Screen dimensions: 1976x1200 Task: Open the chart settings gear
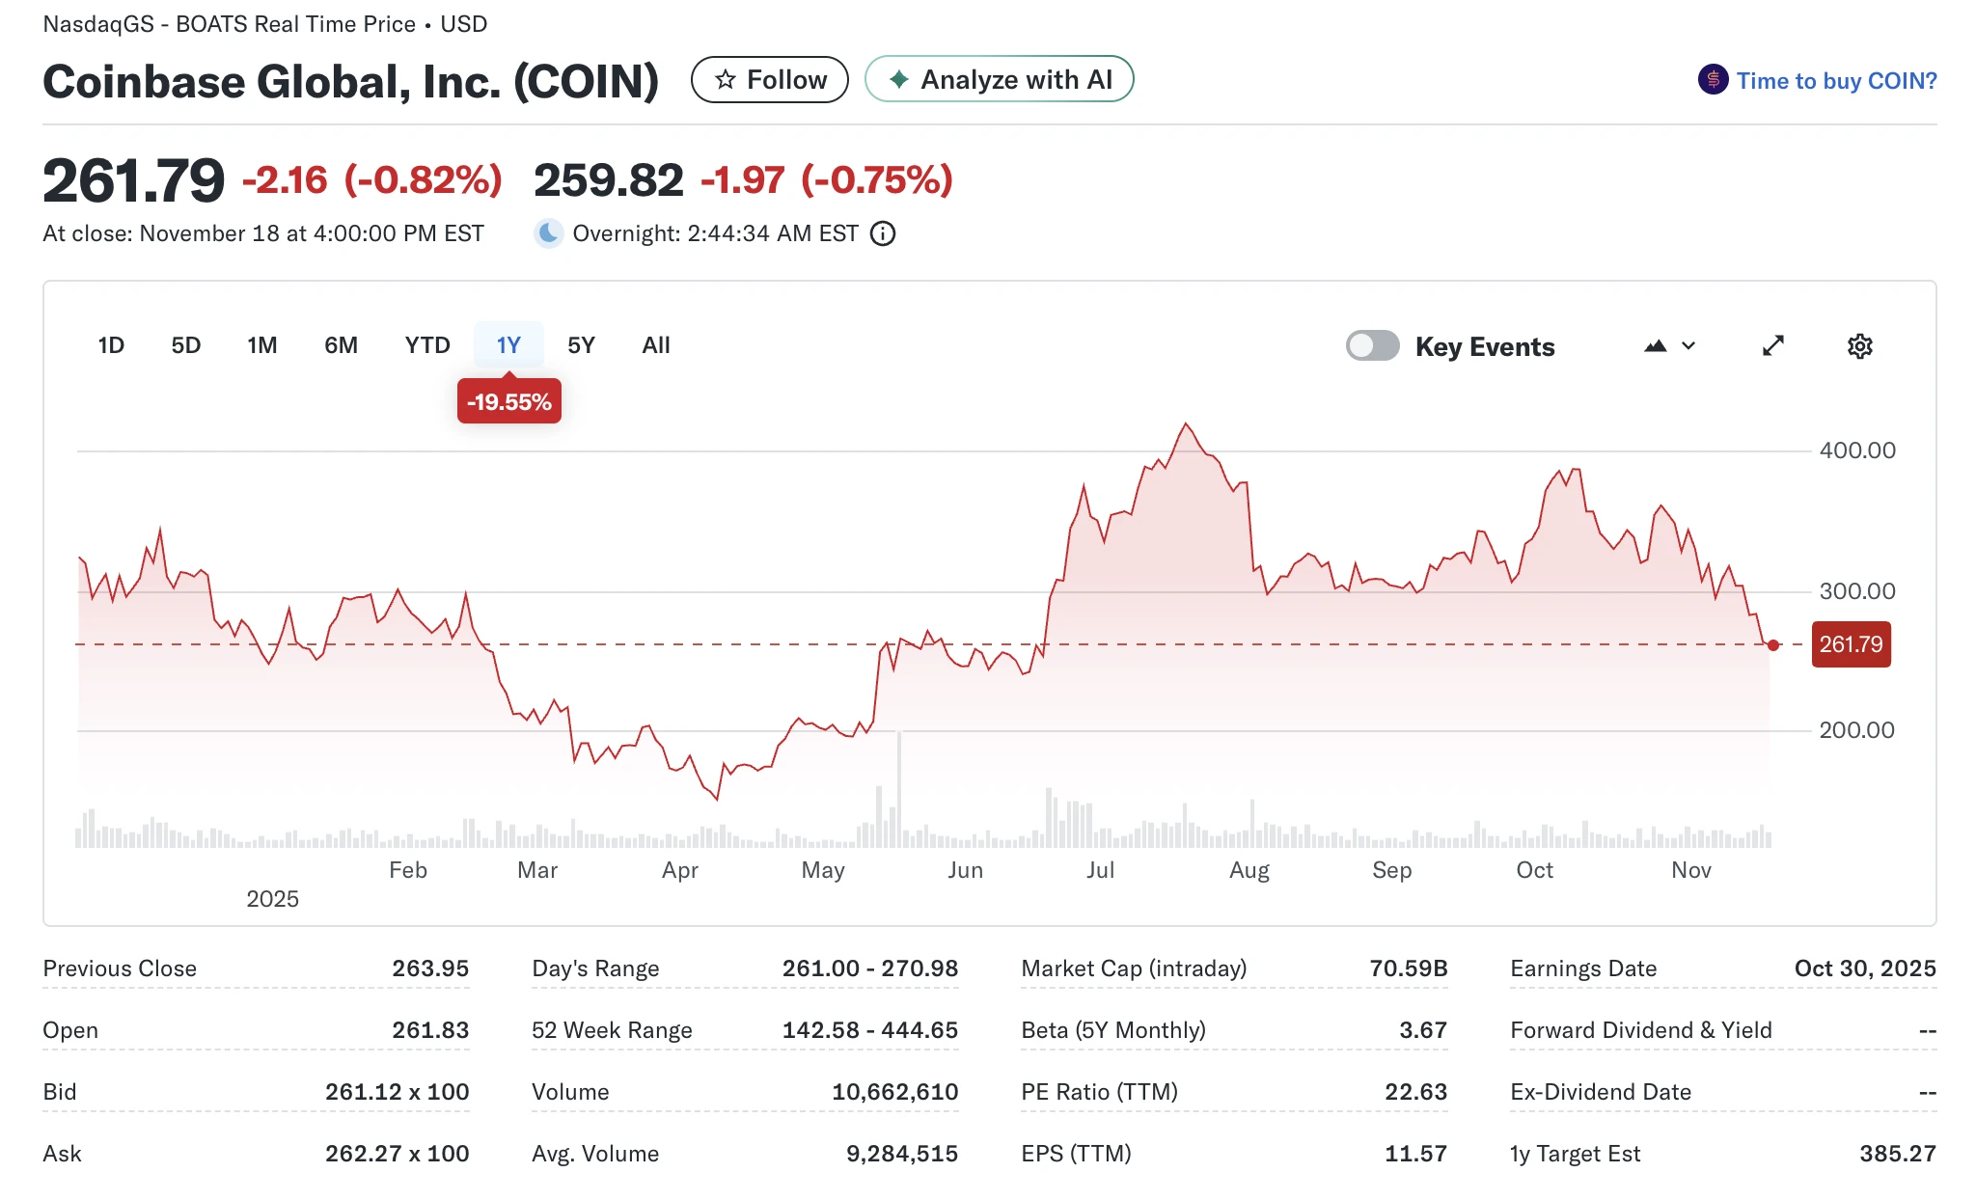pyautogui.click(x=1859, y=345)
